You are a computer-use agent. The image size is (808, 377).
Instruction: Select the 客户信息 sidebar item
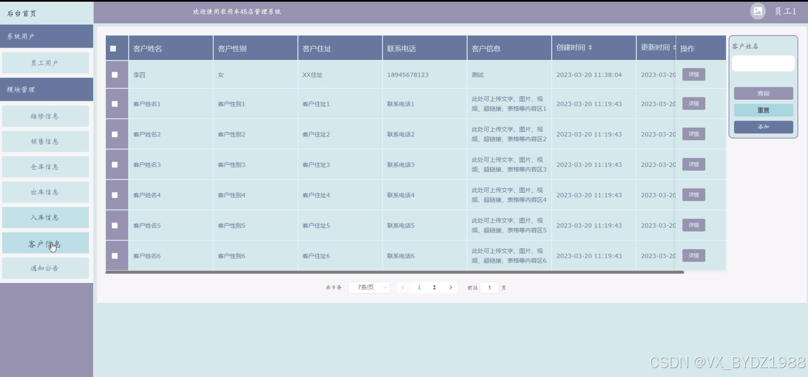[x=45, y=243]
